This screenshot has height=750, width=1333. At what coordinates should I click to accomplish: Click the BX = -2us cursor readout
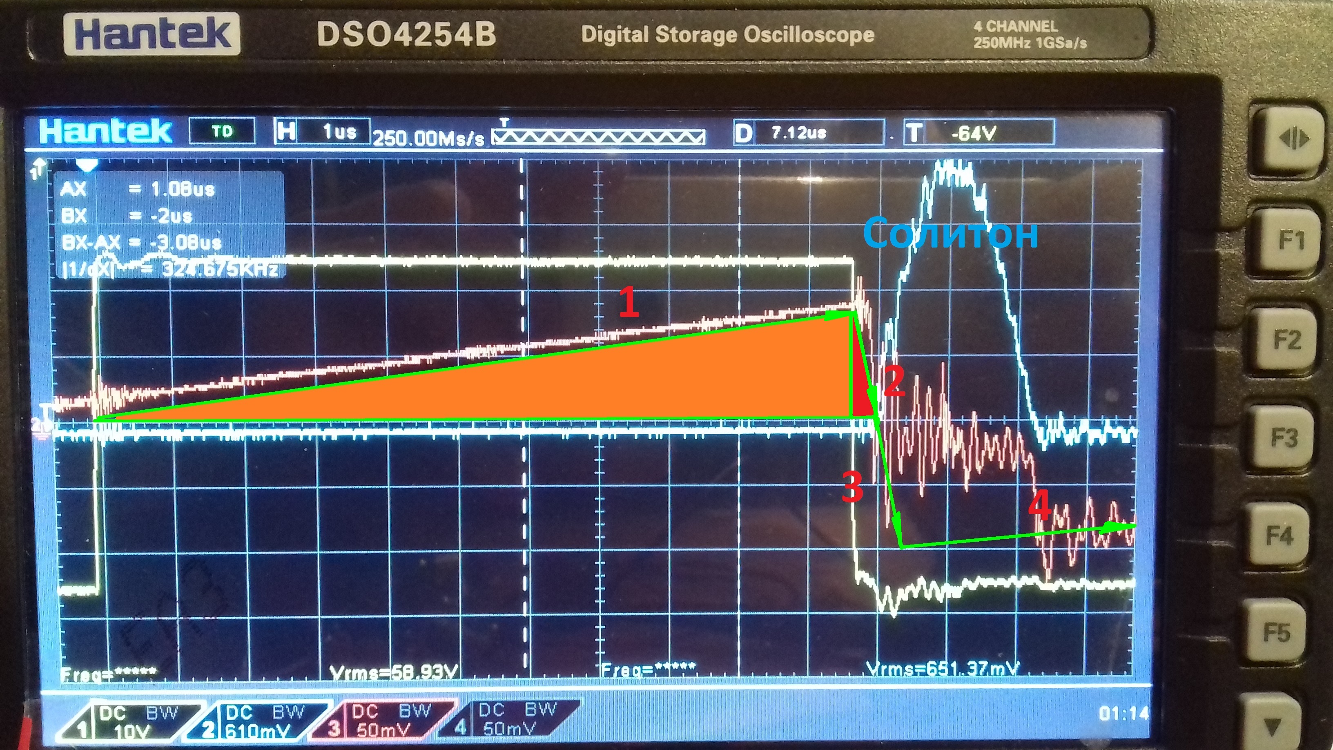pos(126,216)
